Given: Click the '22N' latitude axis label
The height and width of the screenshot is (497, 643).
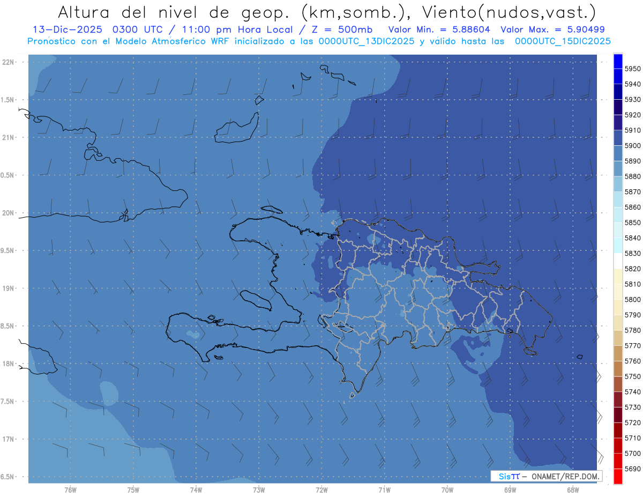Looking at the screenshot, I should coord(8,62).
